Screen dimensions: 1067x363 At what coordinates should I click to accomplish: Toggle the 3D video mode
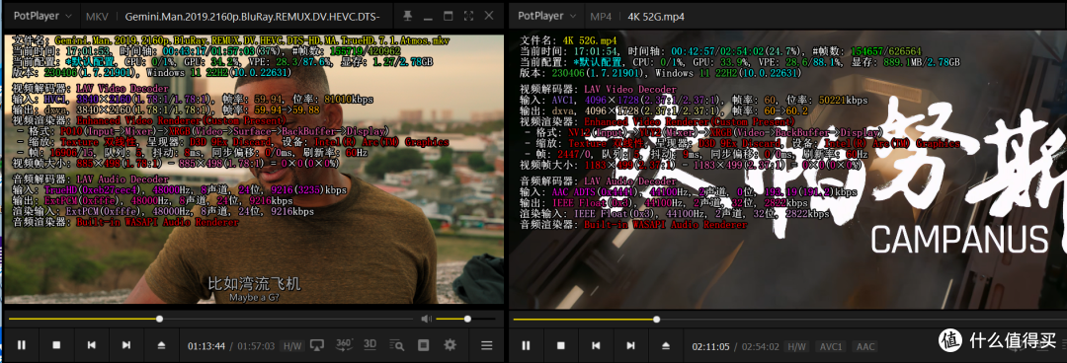[x=369, y=344]
